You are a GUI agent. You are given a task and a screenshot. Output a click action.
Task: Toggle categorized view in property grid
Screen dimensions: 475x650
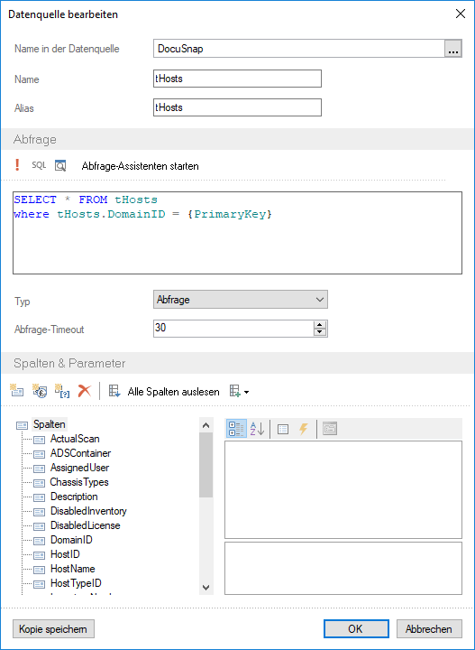tap(237, 429)
